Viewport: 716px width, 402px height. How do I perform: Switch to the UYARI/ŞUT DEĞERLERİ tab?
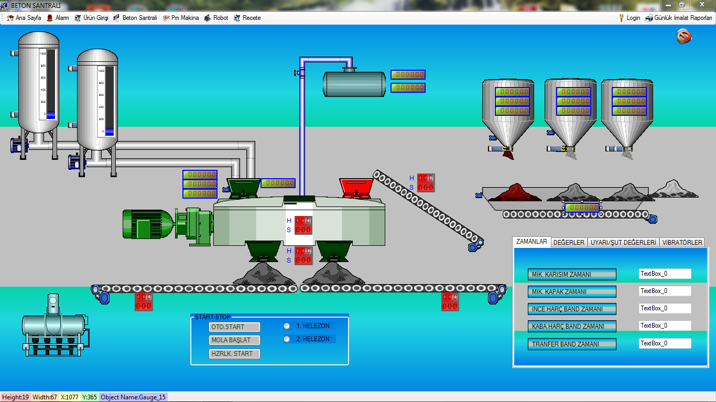(x=623, y=243)
